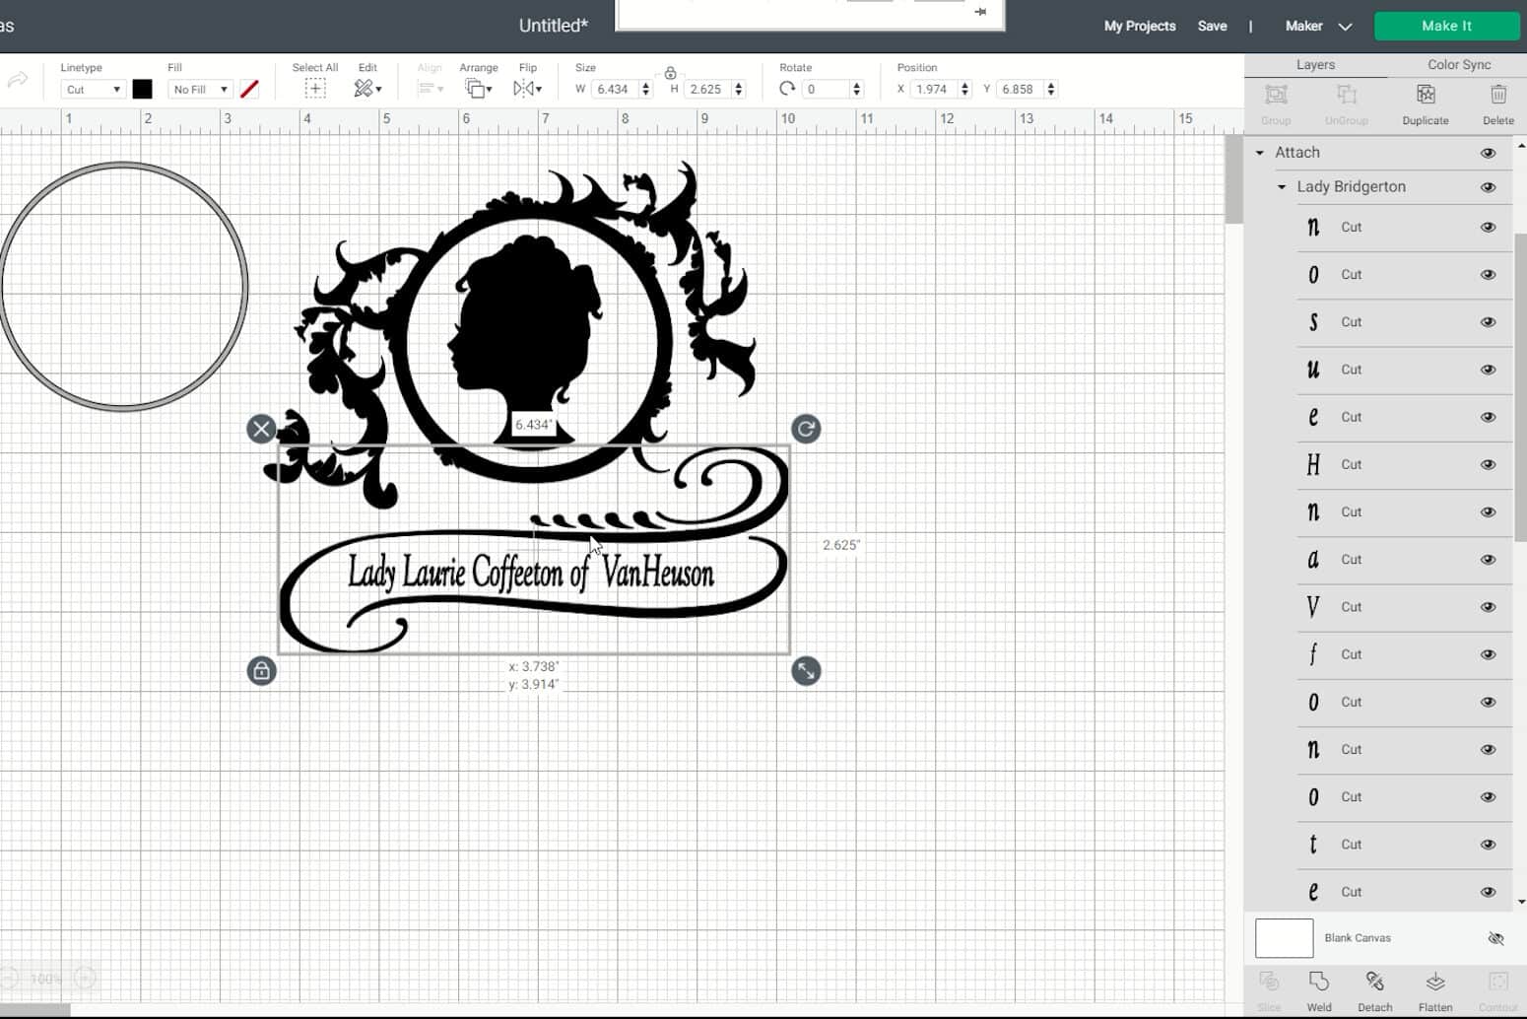1527x1019 pixels.
Task: Open the Linetype Cut dropdown
Action: (93, 90)
